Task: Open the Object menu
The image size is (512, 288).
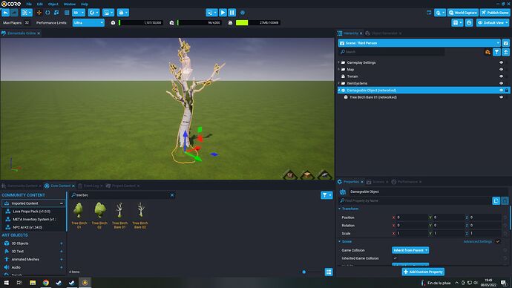Action: (53, 4)
